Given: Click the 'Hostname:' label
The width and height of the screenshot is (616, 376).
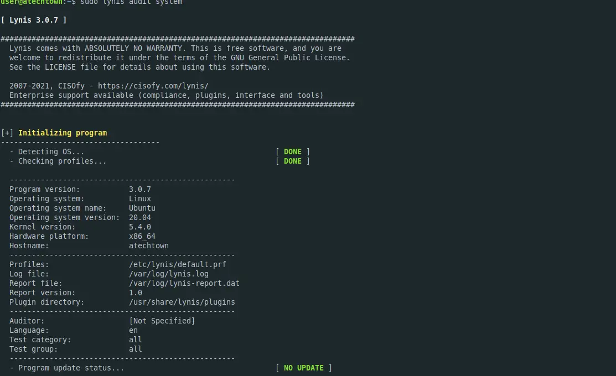Looking at the screenshot, I should click(29, 246).
